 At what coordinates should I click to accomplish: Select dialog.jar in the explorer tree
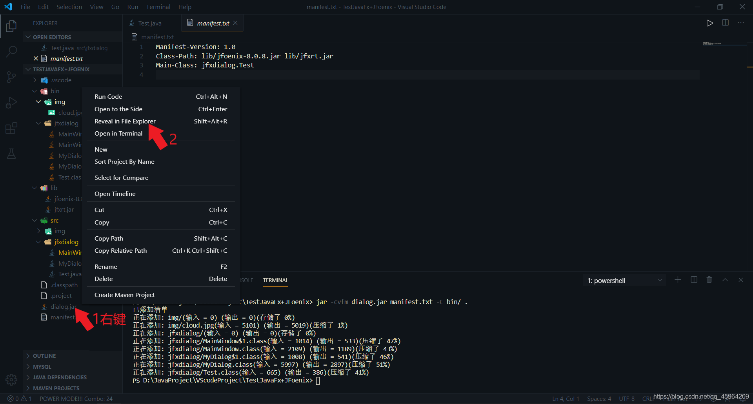click(63, 306)
